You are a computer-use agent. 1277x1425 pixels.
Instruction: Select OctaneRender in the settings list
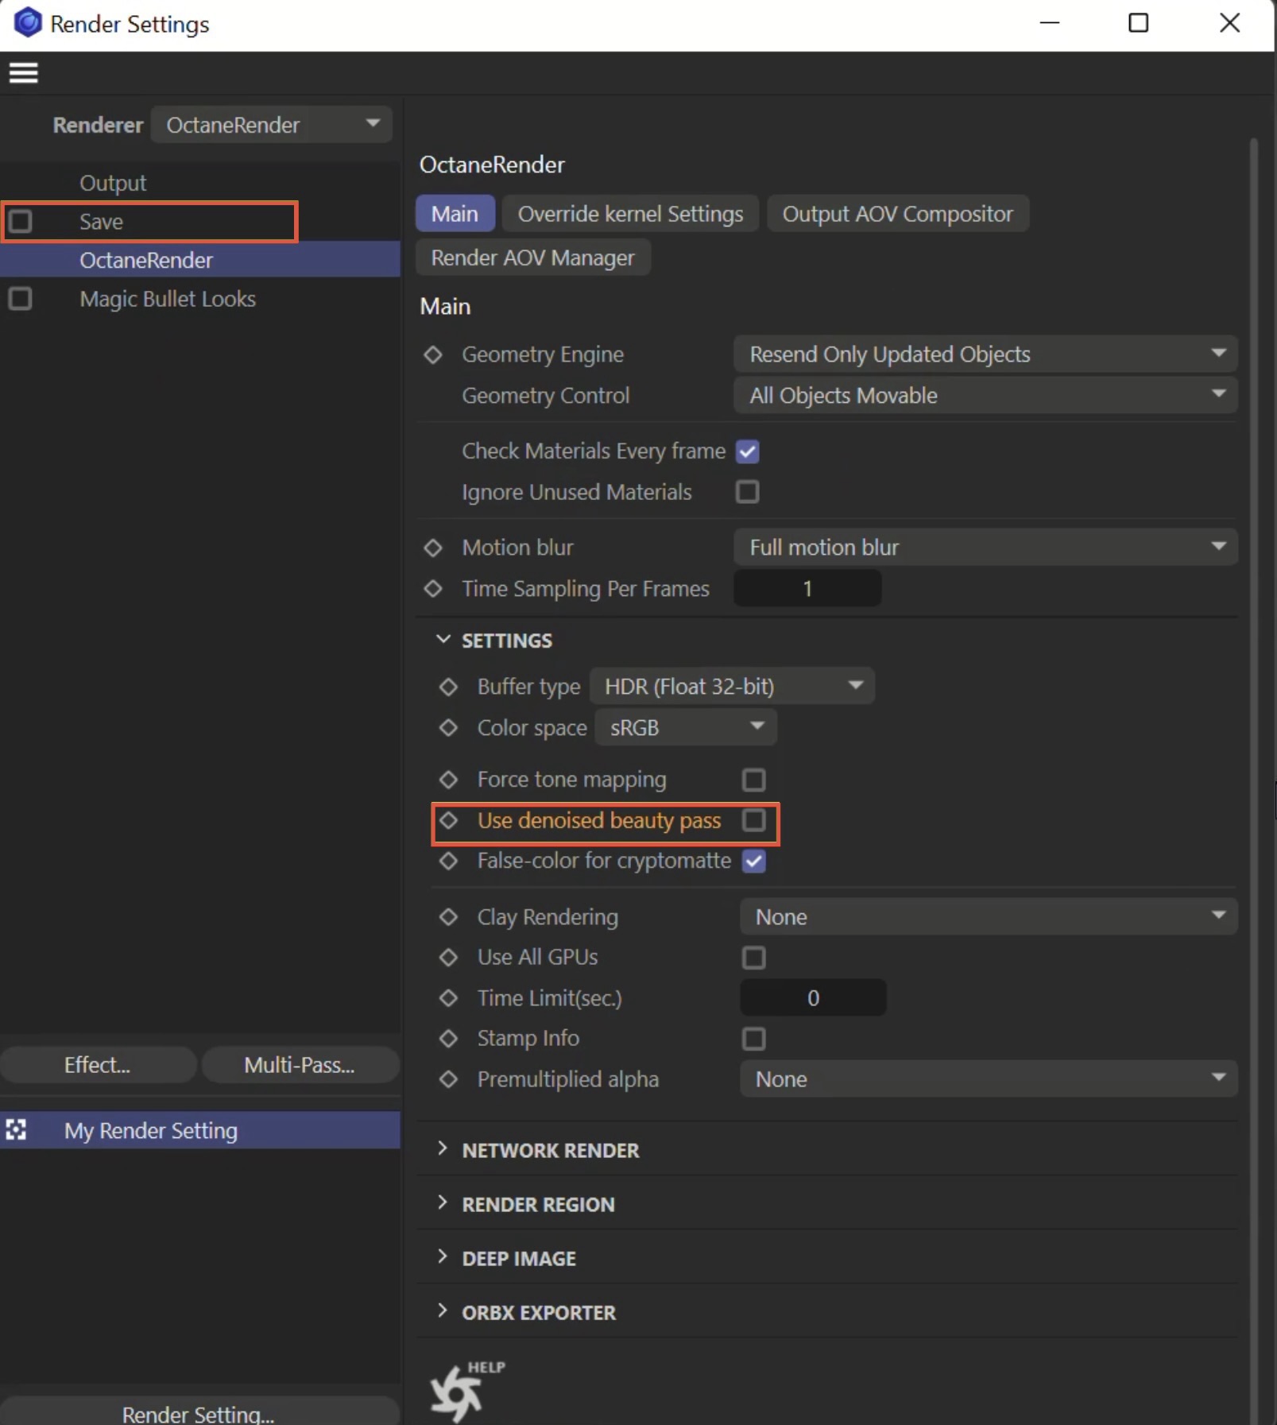tap(200, 260)
